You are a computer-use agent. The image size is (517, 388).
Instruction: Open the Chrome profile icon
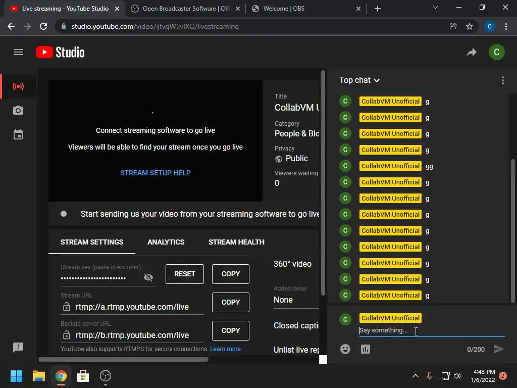point(490,26)
